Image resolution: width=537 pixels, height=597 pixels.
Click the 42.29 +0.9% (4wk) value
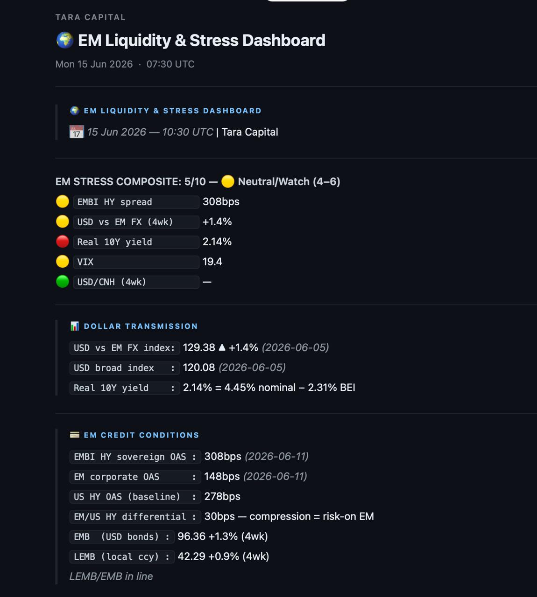click(x=223, y=556)
